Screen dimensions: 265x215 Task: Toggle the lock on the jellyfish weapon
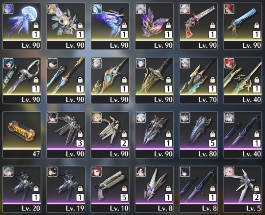(x=36, y=26)
